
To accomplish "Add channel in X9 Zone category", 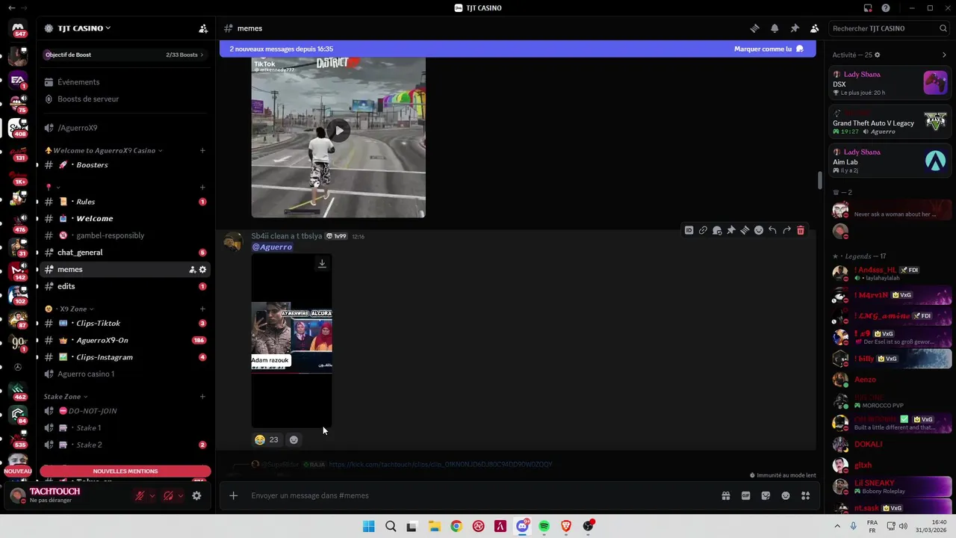I will point(202,309).
